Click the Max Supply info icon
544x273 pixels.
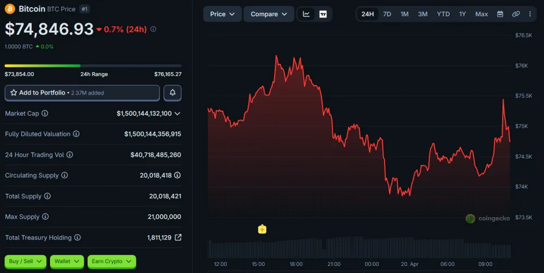coord(45,217)
